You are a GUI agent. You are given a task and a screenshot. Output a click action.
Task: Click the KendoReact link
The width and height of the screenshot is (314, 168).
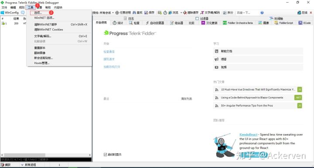248,134
